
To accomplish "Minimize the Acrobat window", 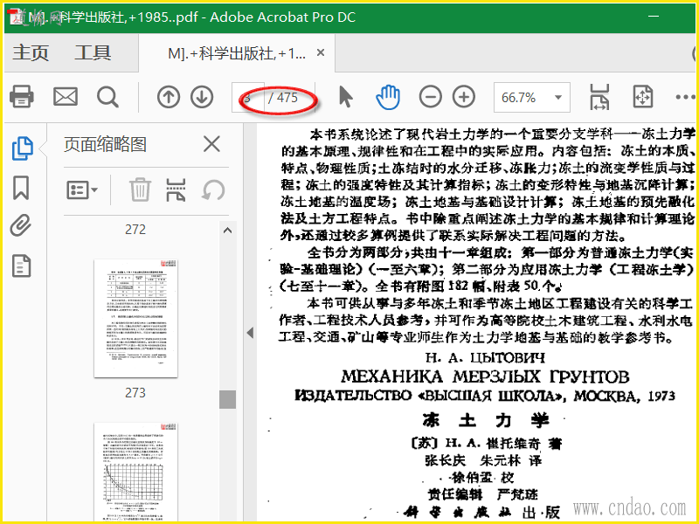I will 654,17.
